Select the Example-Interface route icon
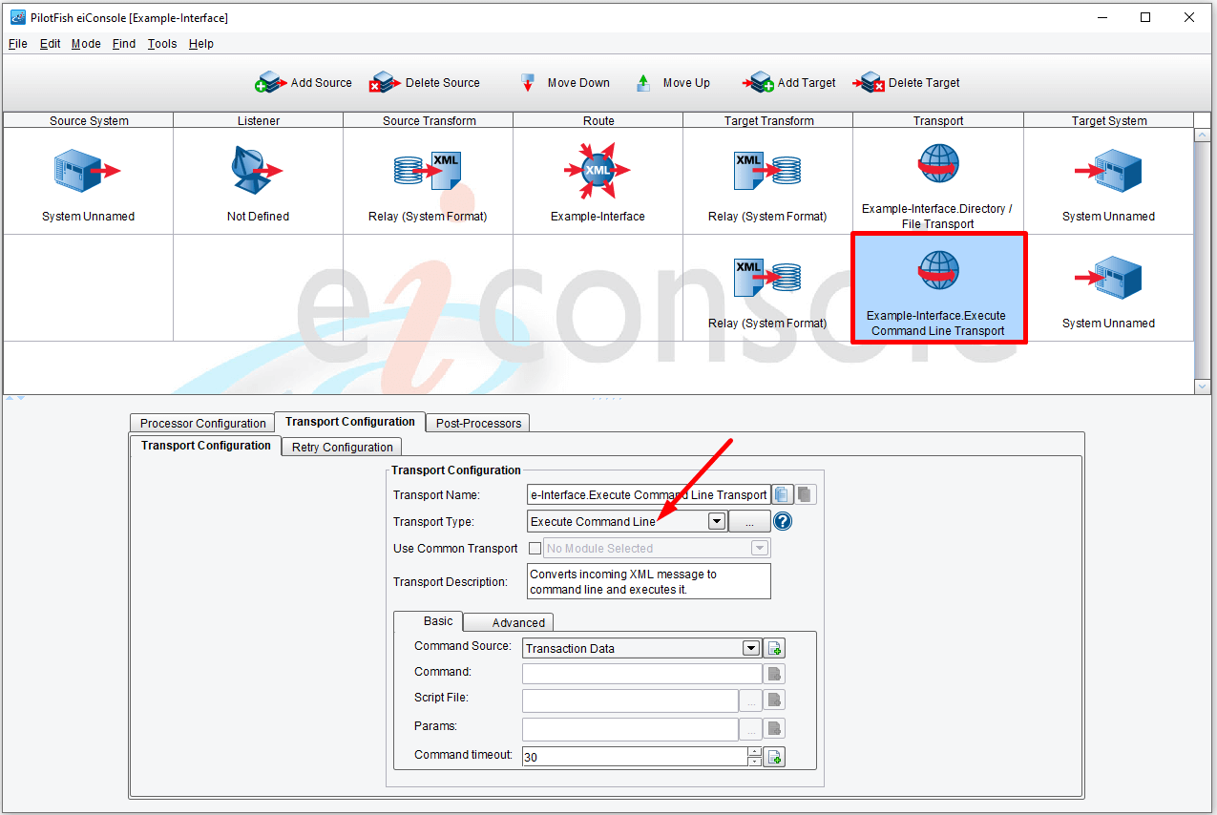The width and height of the screenshot is (1217, 815). click(598, 172)
